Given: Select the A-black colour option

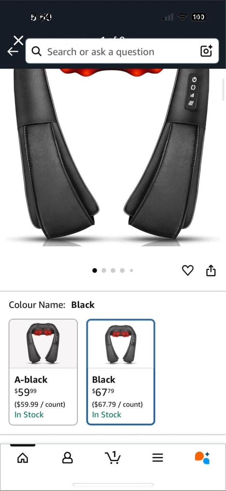Looking at the screenshot, I should click(x=43, y=372).
